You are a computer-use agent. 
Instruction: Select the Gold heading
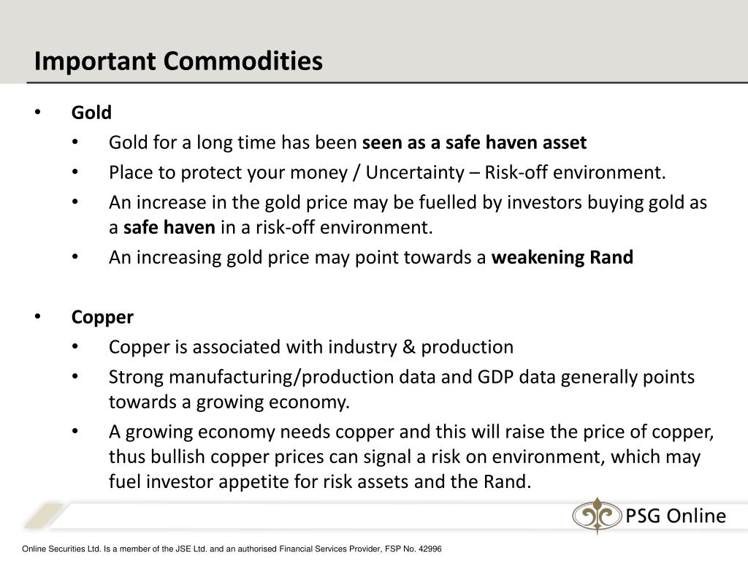click(91, 112)
